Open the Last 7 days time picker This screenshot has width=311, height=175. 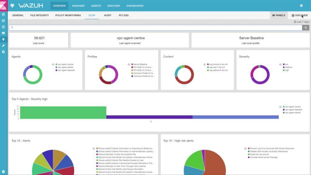pos(302,22)
